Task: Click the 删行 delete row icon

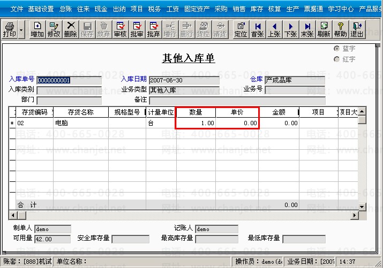Action: tap(186, 30)
